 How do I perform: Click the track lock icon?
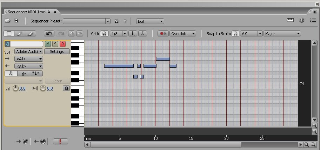66,88
